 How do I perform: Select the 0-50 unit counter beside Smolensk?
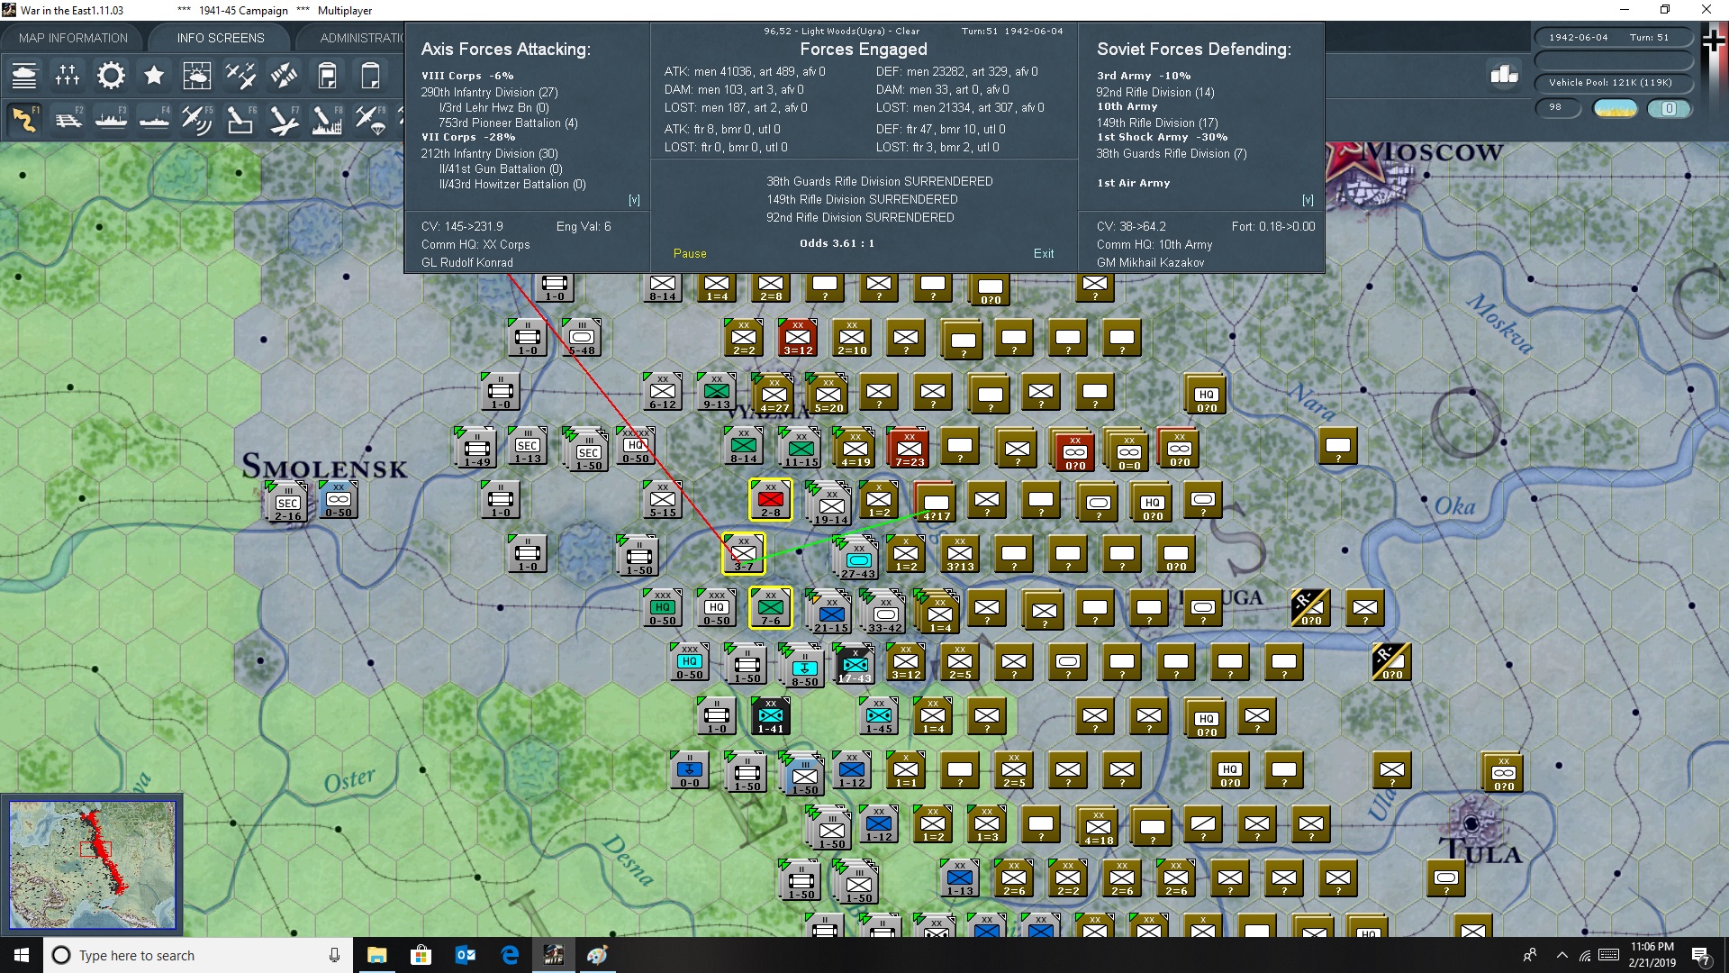point(339,499)
